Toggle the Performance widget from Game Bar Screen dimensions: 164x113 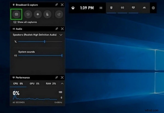(x=133, y=8)
